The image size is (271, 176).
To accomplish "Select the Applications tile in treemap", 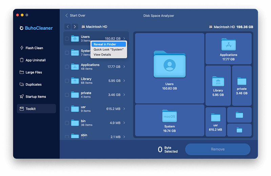I will [228, 49].
